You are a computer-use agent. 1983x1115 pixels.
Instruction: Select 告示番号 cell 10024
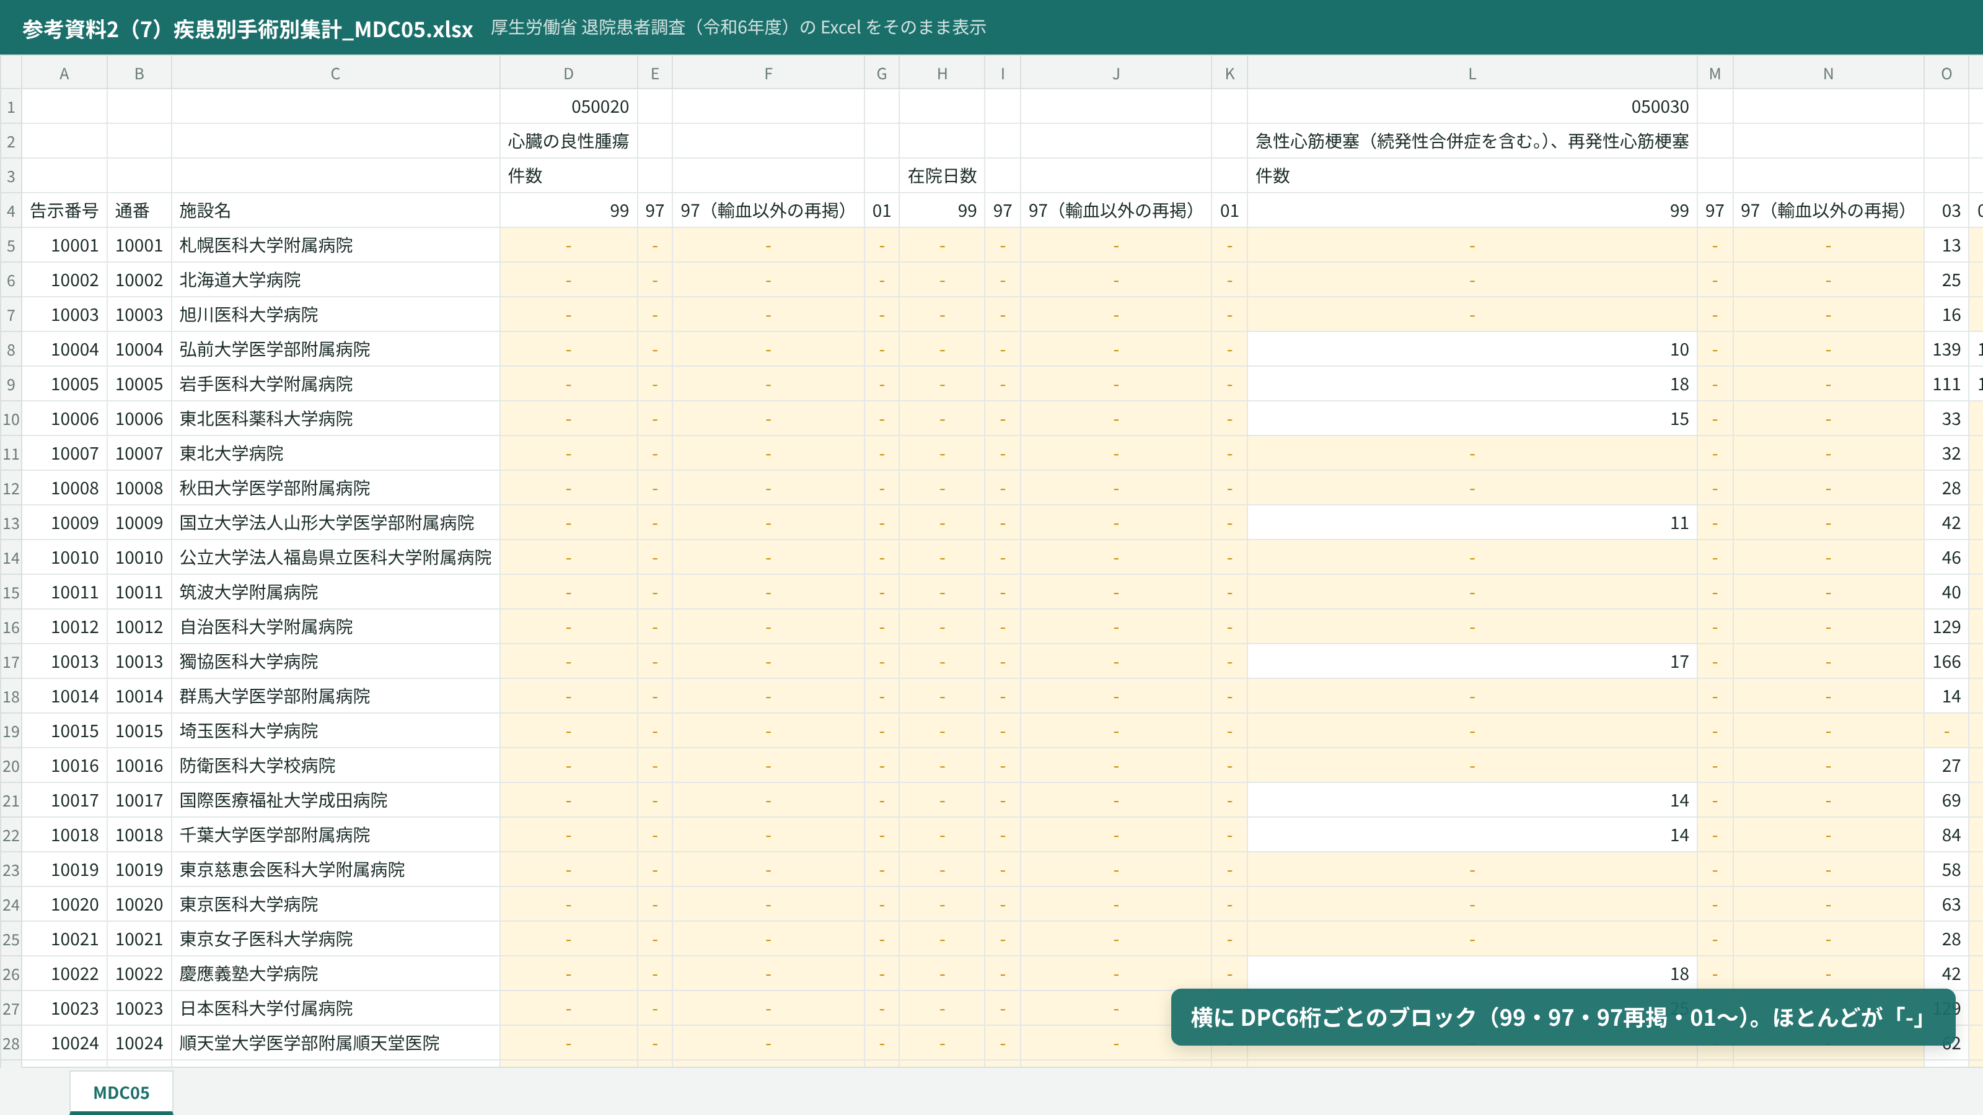(x=64, y=1043)
